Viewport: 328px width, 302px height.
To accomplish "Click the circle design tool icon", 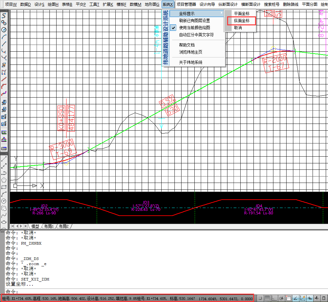I will (4, 30).
